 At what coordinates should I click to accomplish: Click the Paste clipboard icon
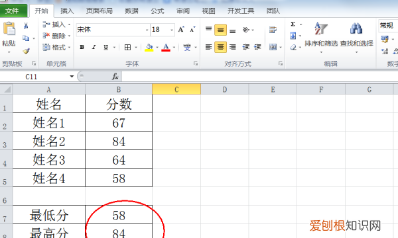9,28
